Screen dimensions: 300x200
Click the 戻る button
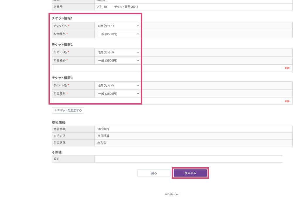[154, 173]
